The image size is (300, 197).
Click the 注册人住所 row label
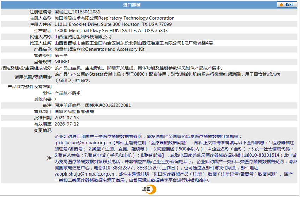(x=40, y=24)
